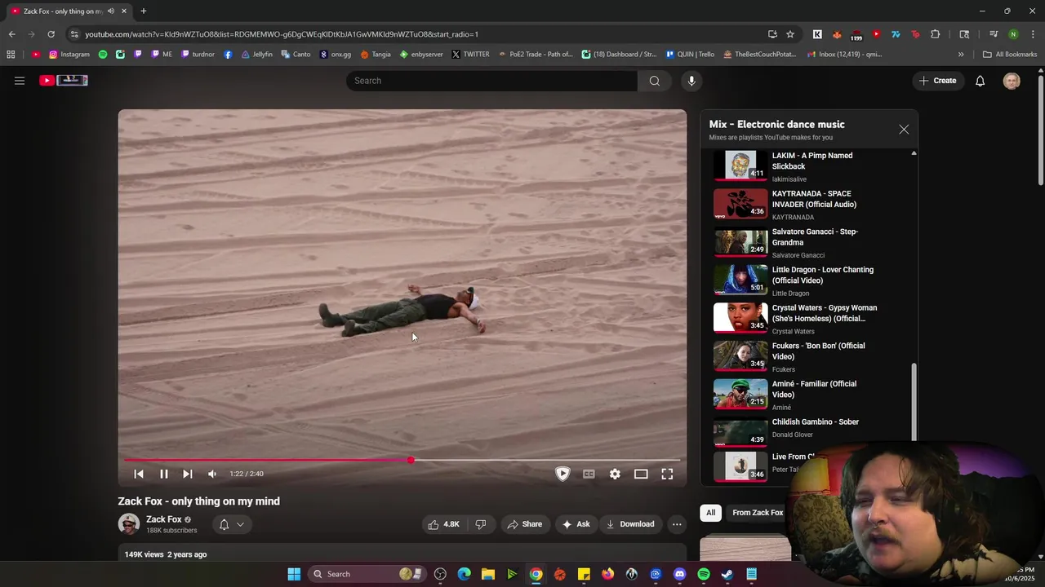Select the All filter chip

(x=710, y=513)
